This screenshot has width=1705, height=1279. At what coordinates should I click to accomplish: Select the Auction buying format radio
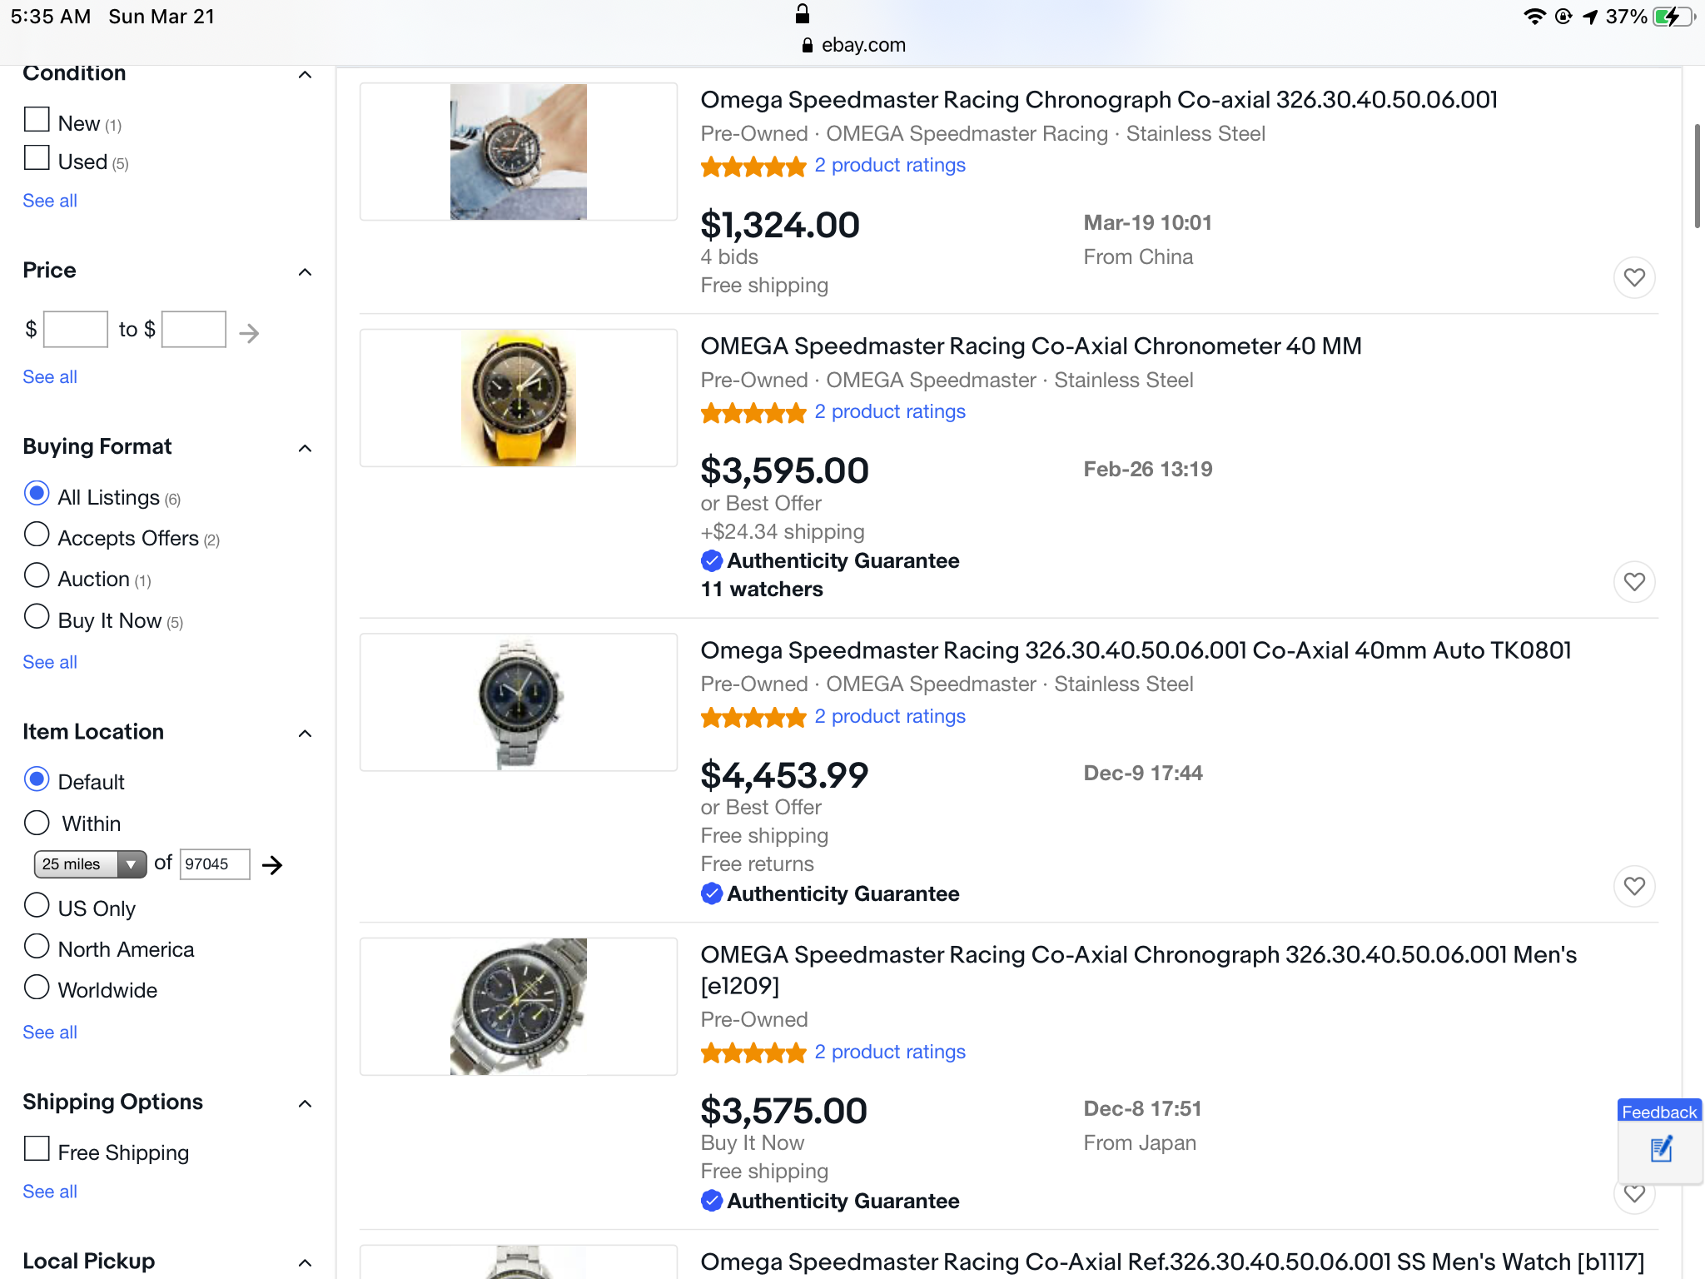pos(37,576)
